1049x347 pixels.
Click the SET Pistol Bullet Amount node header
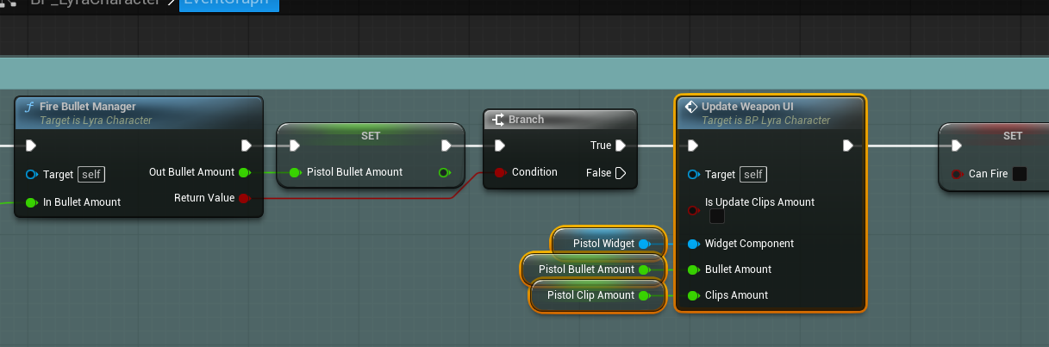371,136
